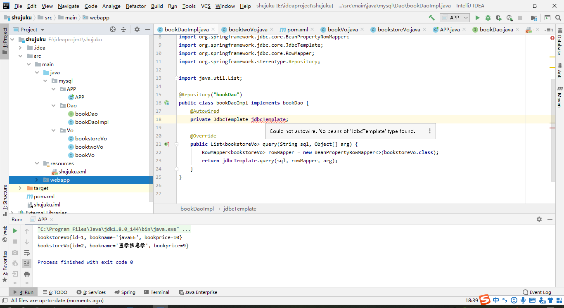The width and height of the screenshot is (564, 308).
Task: Open the APP run configuration dropdown
Action: 455,18
